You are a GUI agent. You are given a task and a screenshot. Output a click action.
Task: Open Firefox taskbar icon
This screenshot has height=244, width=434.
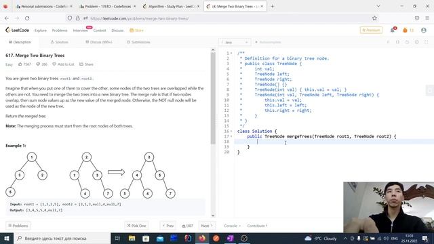coord(202,238)
